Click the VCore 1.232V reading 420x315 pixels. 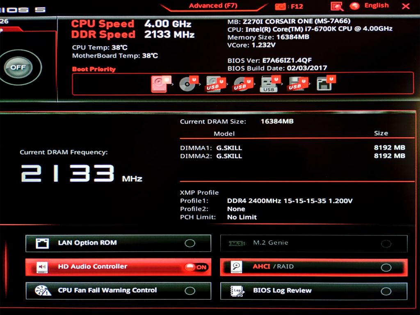[251, 45]
